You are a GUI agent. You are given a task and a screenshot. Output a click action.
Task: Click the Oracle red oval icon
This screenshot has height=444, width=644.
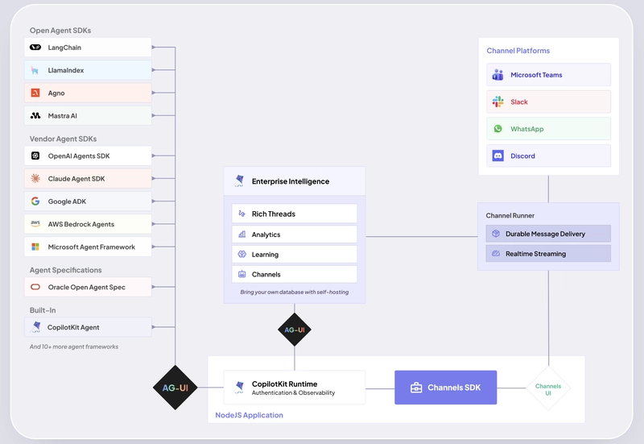pos(35,287)
